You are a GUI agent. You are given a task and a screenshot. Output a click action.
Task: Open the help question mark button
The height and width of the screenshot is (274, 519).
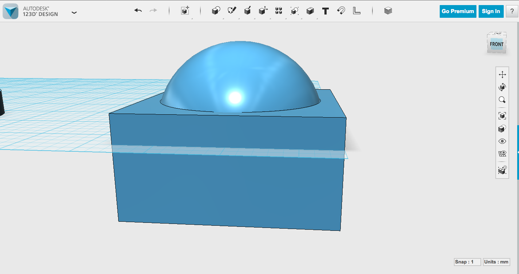pyautogui.click(x=512, y=11)
